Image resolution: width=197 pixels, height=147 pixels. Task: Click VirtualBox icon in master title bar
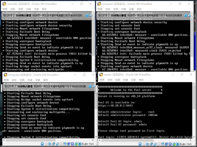point(101,75)
